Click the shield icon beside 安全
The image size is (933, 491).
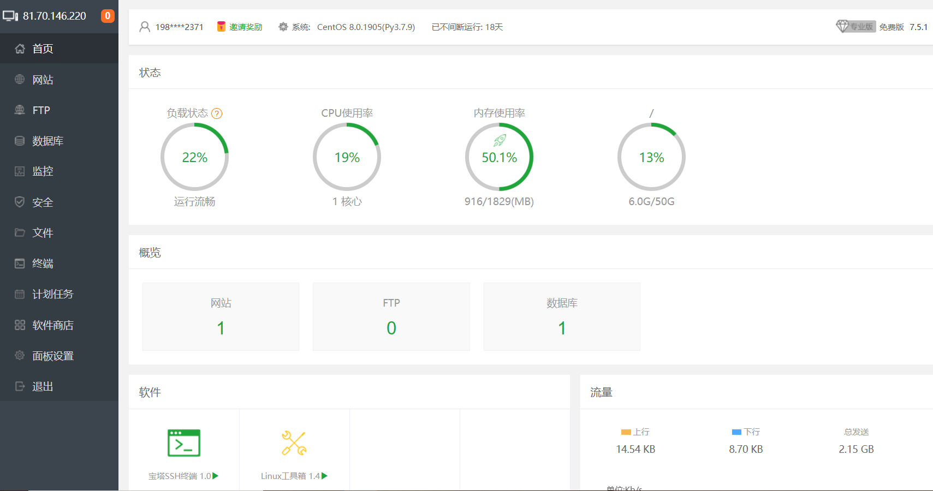pos(20,202)
